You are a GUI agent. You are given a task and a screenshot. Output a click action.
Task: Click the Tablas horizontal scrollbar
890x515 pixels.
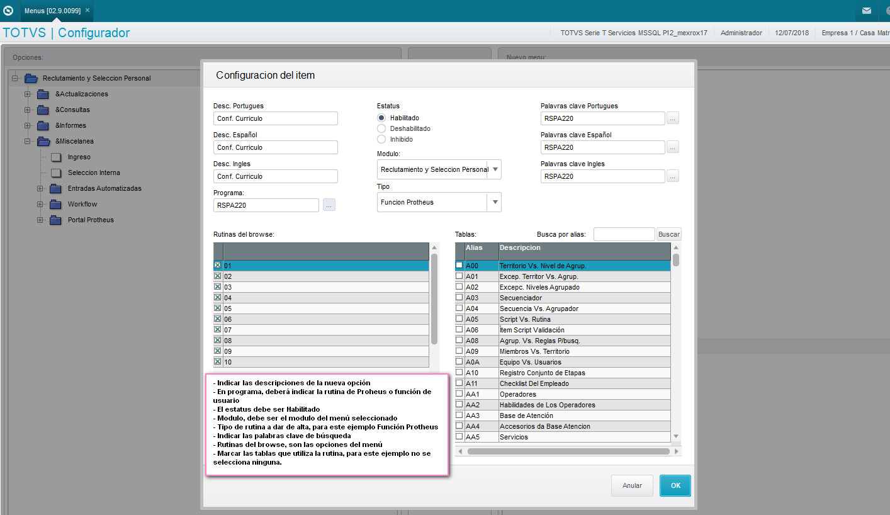pos(568,451)
